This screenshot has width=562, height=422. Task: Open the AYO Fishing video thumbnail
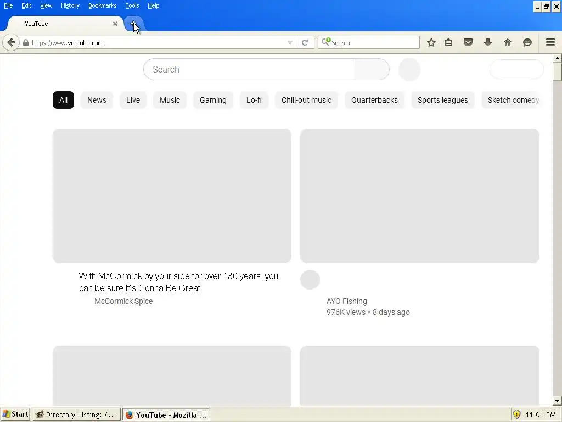pos(420,196)
